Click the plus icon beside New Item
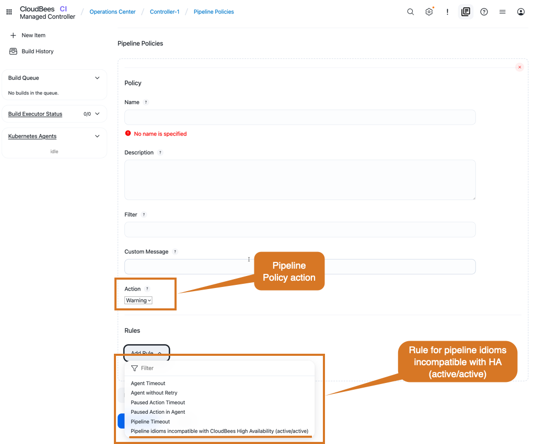 click(x=13, y=35)
